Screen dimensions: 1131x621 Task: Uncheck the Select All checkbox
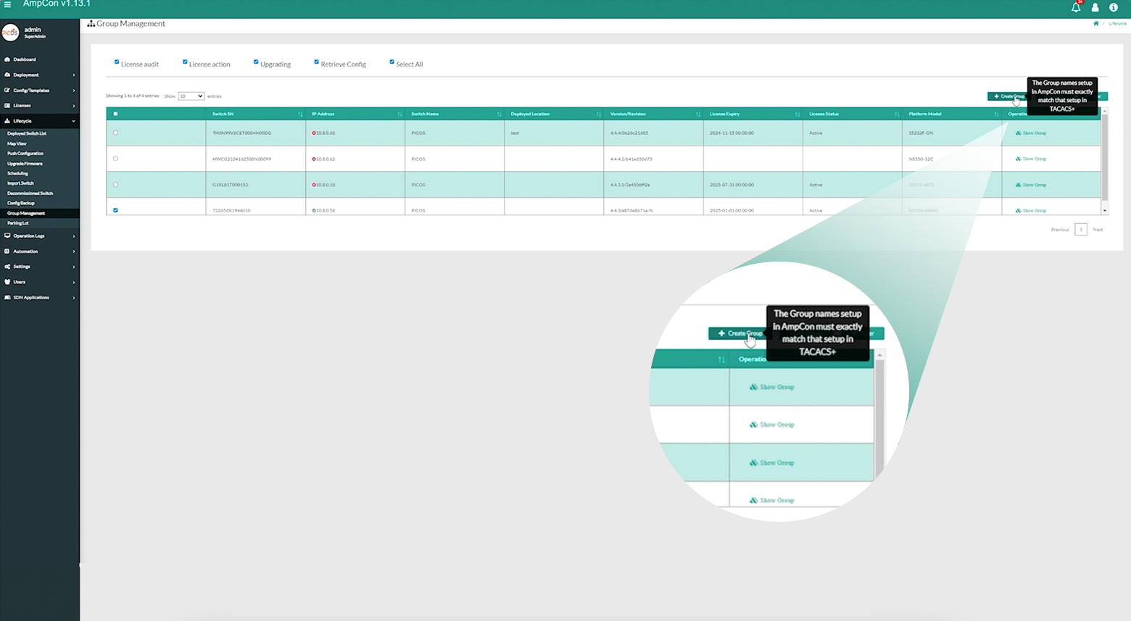(x=391, y=62)
